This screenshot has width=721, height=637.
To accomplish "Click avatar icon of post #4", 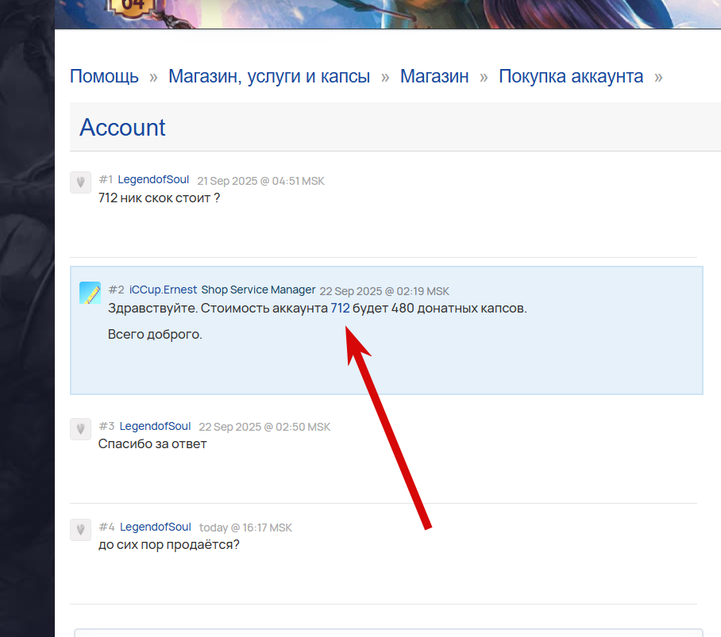I will click(x=80, y=530).
